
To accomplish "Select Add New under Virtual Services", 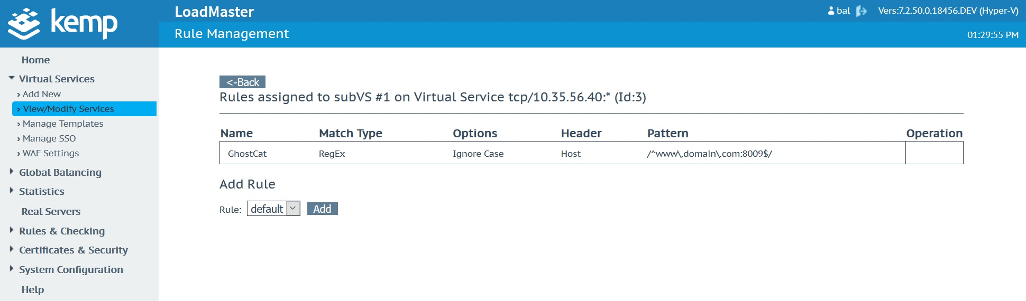I will 42,94.
